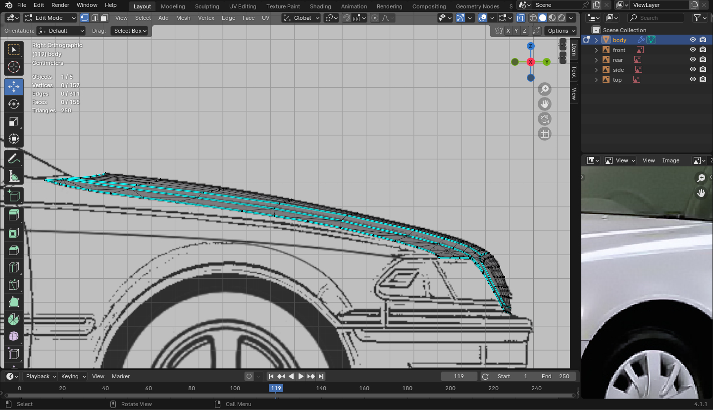
Task: Open the Mesh menu
Action: [x=183, y=18]
